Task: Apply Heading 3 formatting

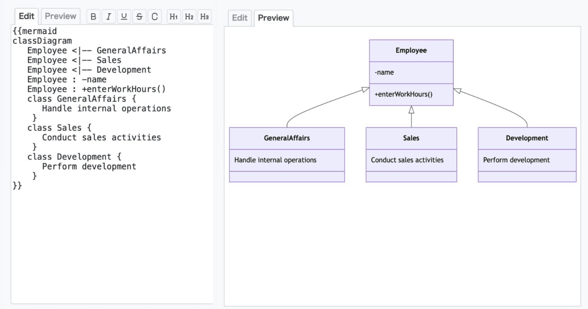Action: (x=205, y=16)
